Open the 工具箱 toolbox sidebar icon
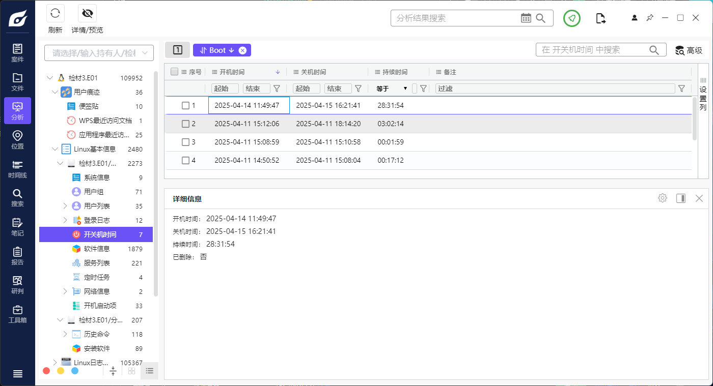713x386 pixels. click(x=17, y=314)
